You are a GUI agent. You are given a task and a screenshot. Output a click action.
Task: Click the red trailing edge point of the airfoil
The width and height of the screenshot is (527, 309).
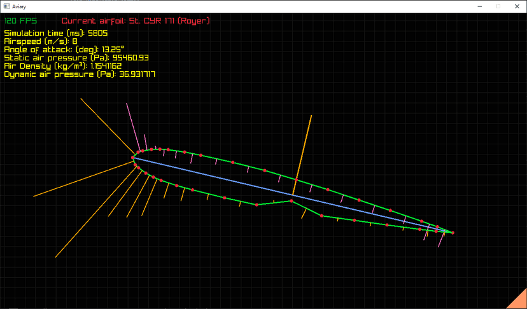pos(453,233)
